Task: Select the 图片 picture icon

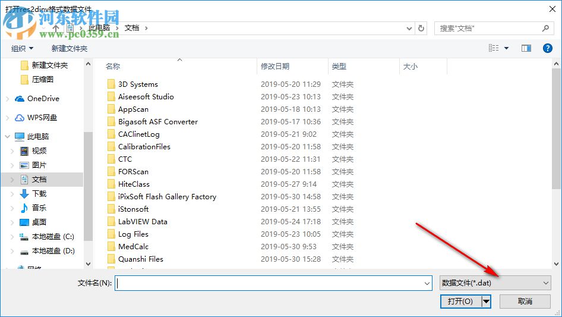Action: 24,165
